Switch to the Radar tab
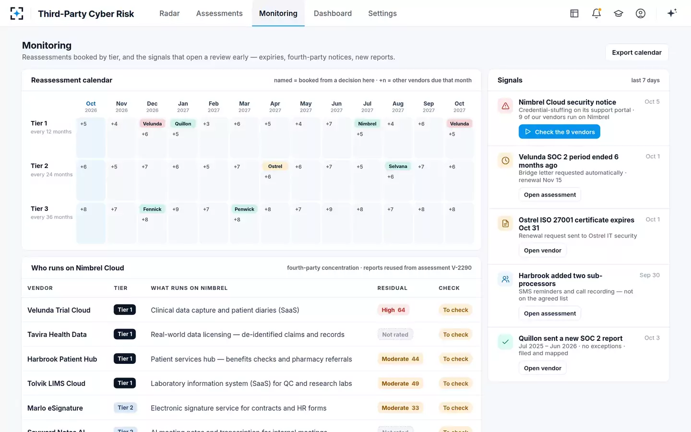The image size is (691, 432). coord(169,13)
